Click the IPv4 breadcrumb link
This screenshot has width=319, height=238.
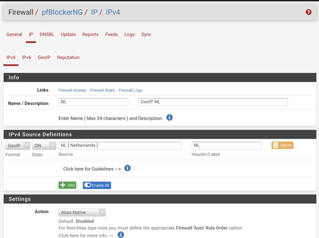tap(113, 12)
